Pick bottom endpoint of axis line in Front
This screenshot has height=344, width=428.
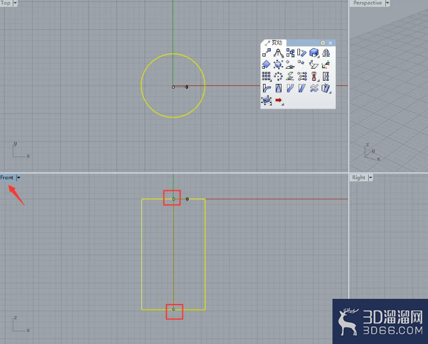pos(174,309)
